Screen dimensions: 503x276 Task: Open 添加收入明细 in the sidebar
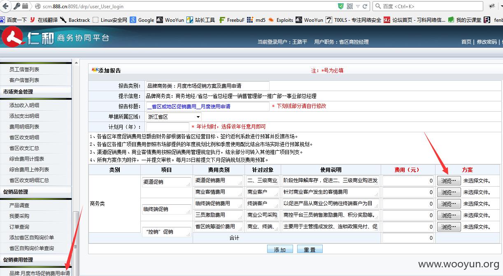coord(24,105)
